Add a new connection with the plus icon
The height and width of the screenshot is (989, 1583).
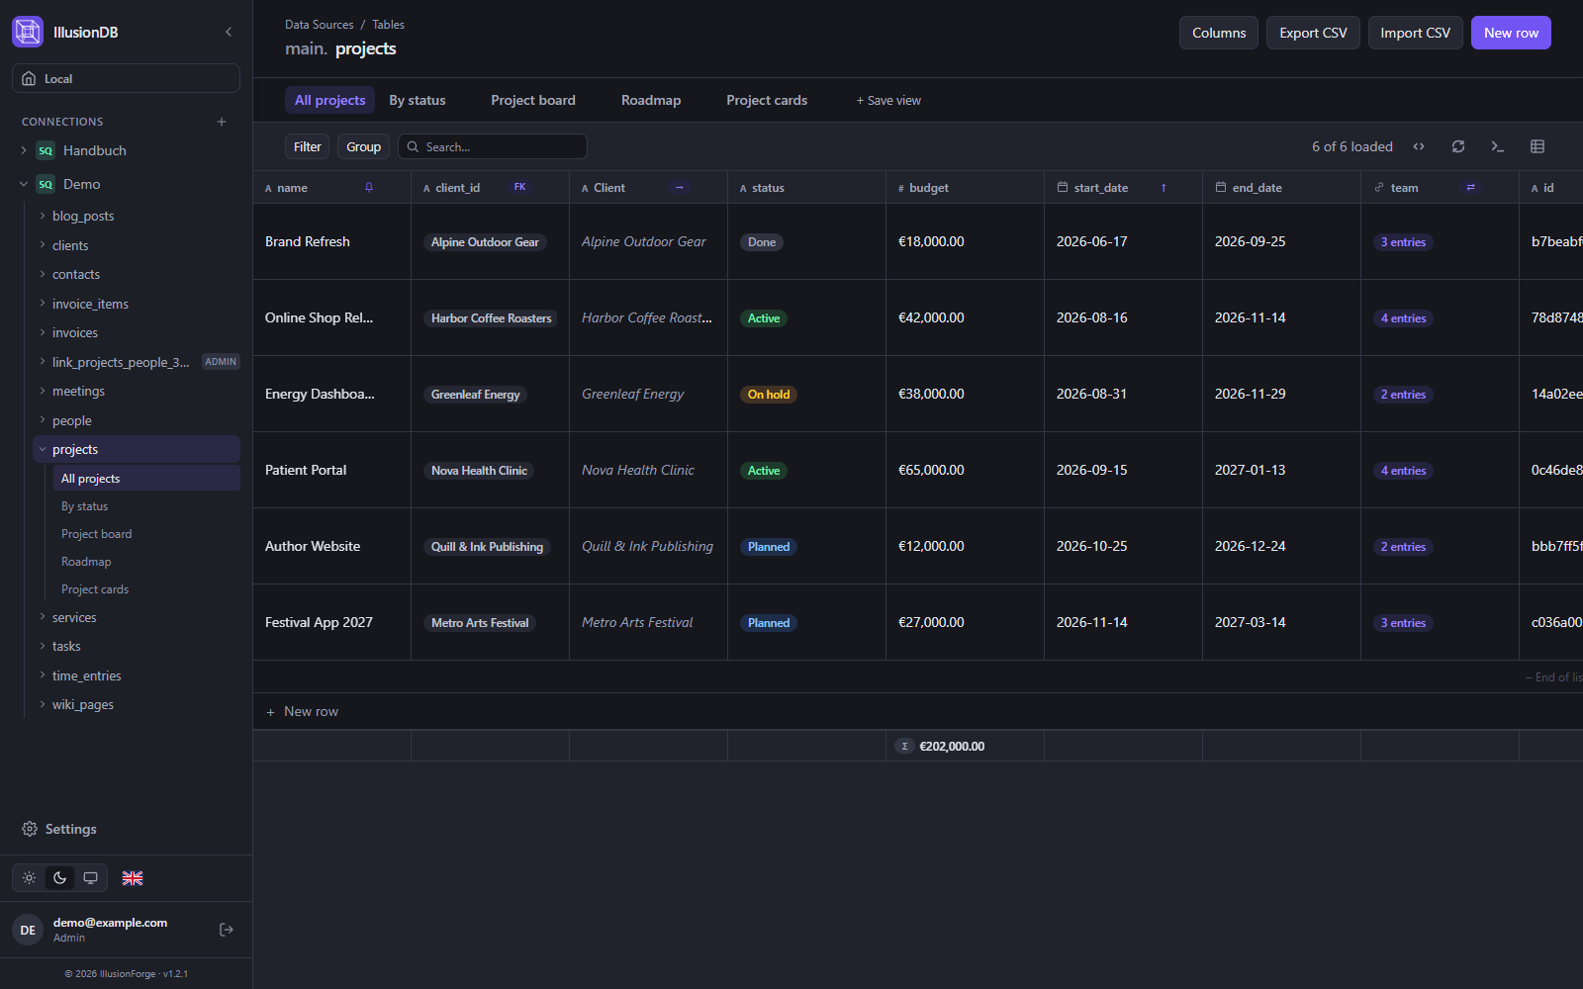pos(222,122)
